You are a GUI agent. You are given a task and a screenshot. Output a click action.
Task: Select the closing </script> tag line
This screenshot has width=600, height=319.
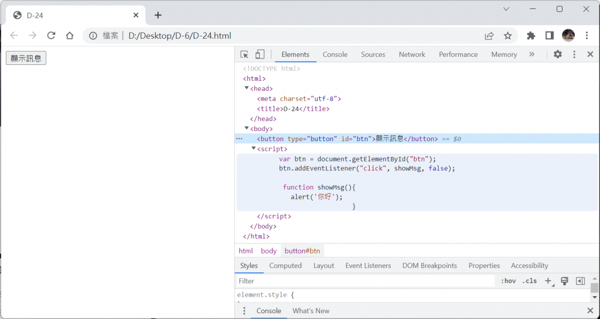(x=274, y=216)
